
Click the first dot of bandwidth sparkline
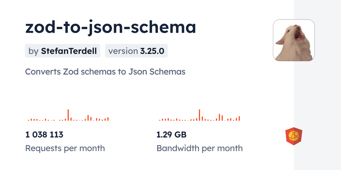(160, 120)
